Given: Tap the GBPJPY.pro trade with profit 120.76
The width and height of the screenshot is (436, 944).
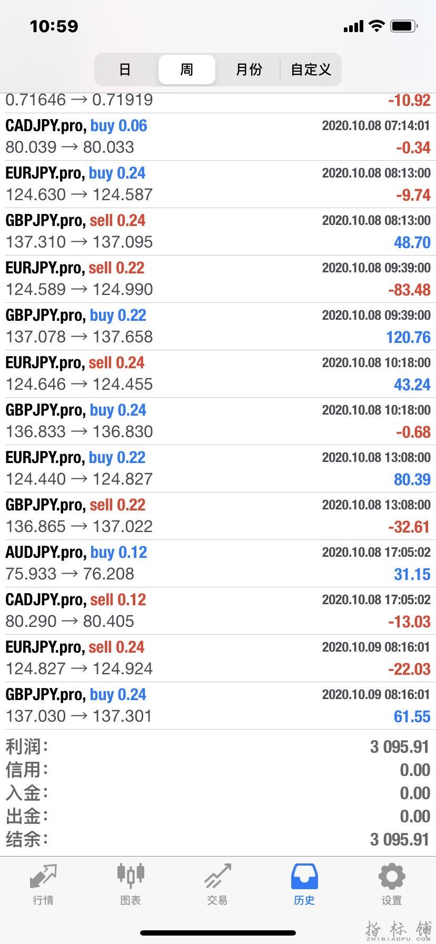Looking at the screenshot, I should pyautogui.click(x=218, y=326).
